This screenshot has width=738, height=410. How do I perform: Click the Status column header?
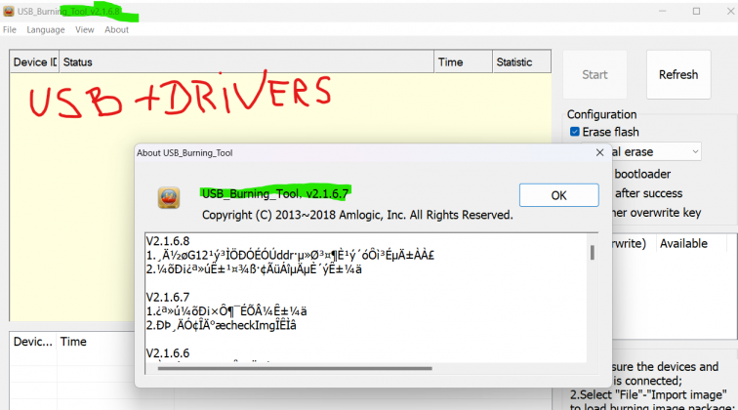click(247, 62)
